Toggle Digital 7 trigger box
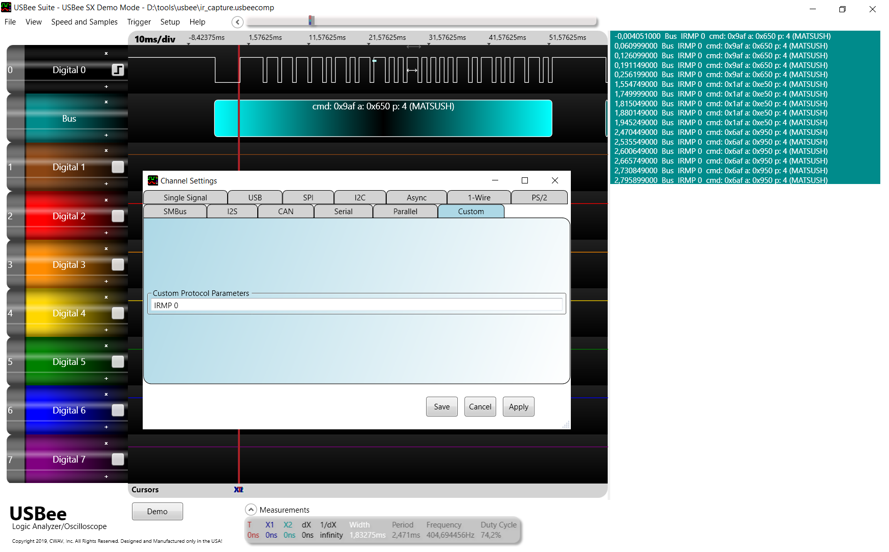889x552 pixels. click(118, 459)
